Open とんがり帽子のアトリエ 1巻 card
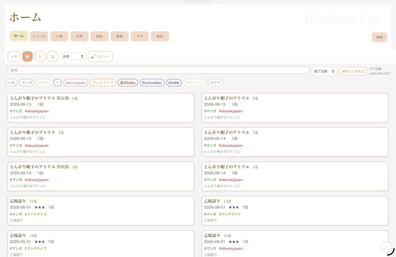Viewport: 396px width, 257px height. coord(295,176)
